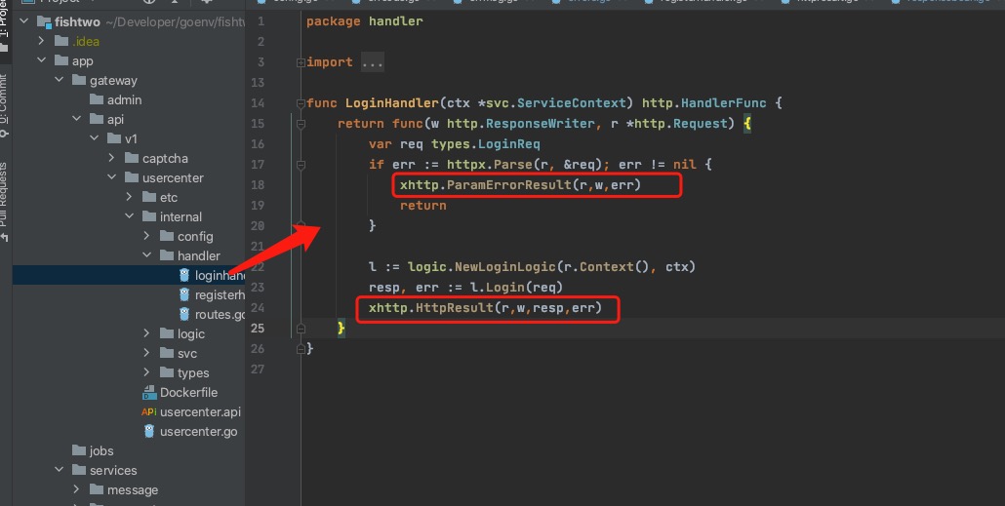Open usercenter.api file
The height and width of the screenshot is (506, 1005).
tap(200, 411)
